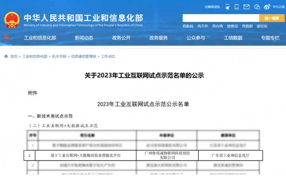286x176 pixels.
Task: Open the 政务公开 navigation menu
Action: coord(121,38)
